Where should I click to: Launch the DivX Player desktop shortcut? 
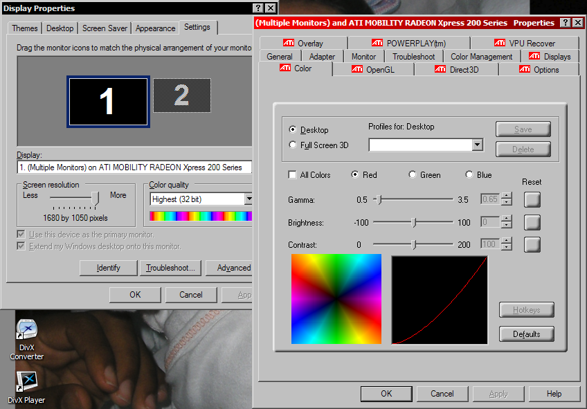tap(26, 381)
